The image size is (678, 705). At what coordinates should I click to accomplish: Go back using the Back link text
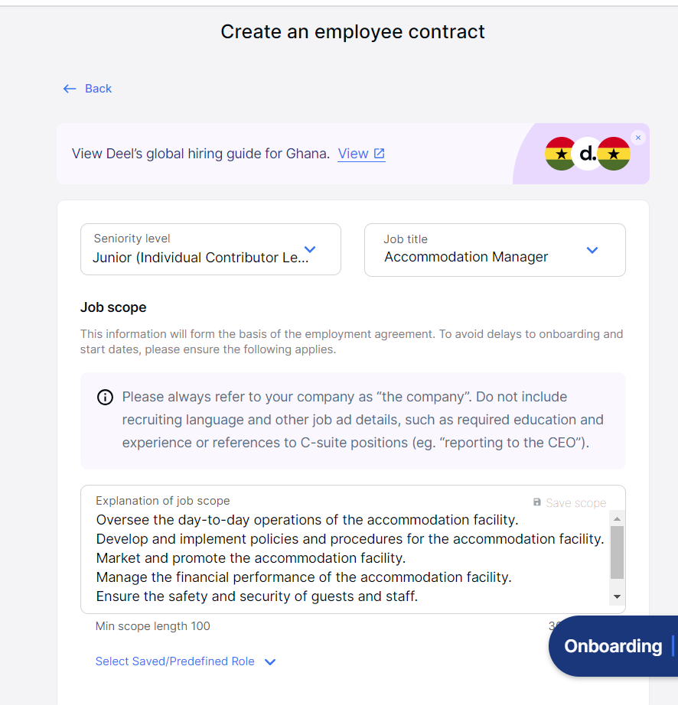98,89
